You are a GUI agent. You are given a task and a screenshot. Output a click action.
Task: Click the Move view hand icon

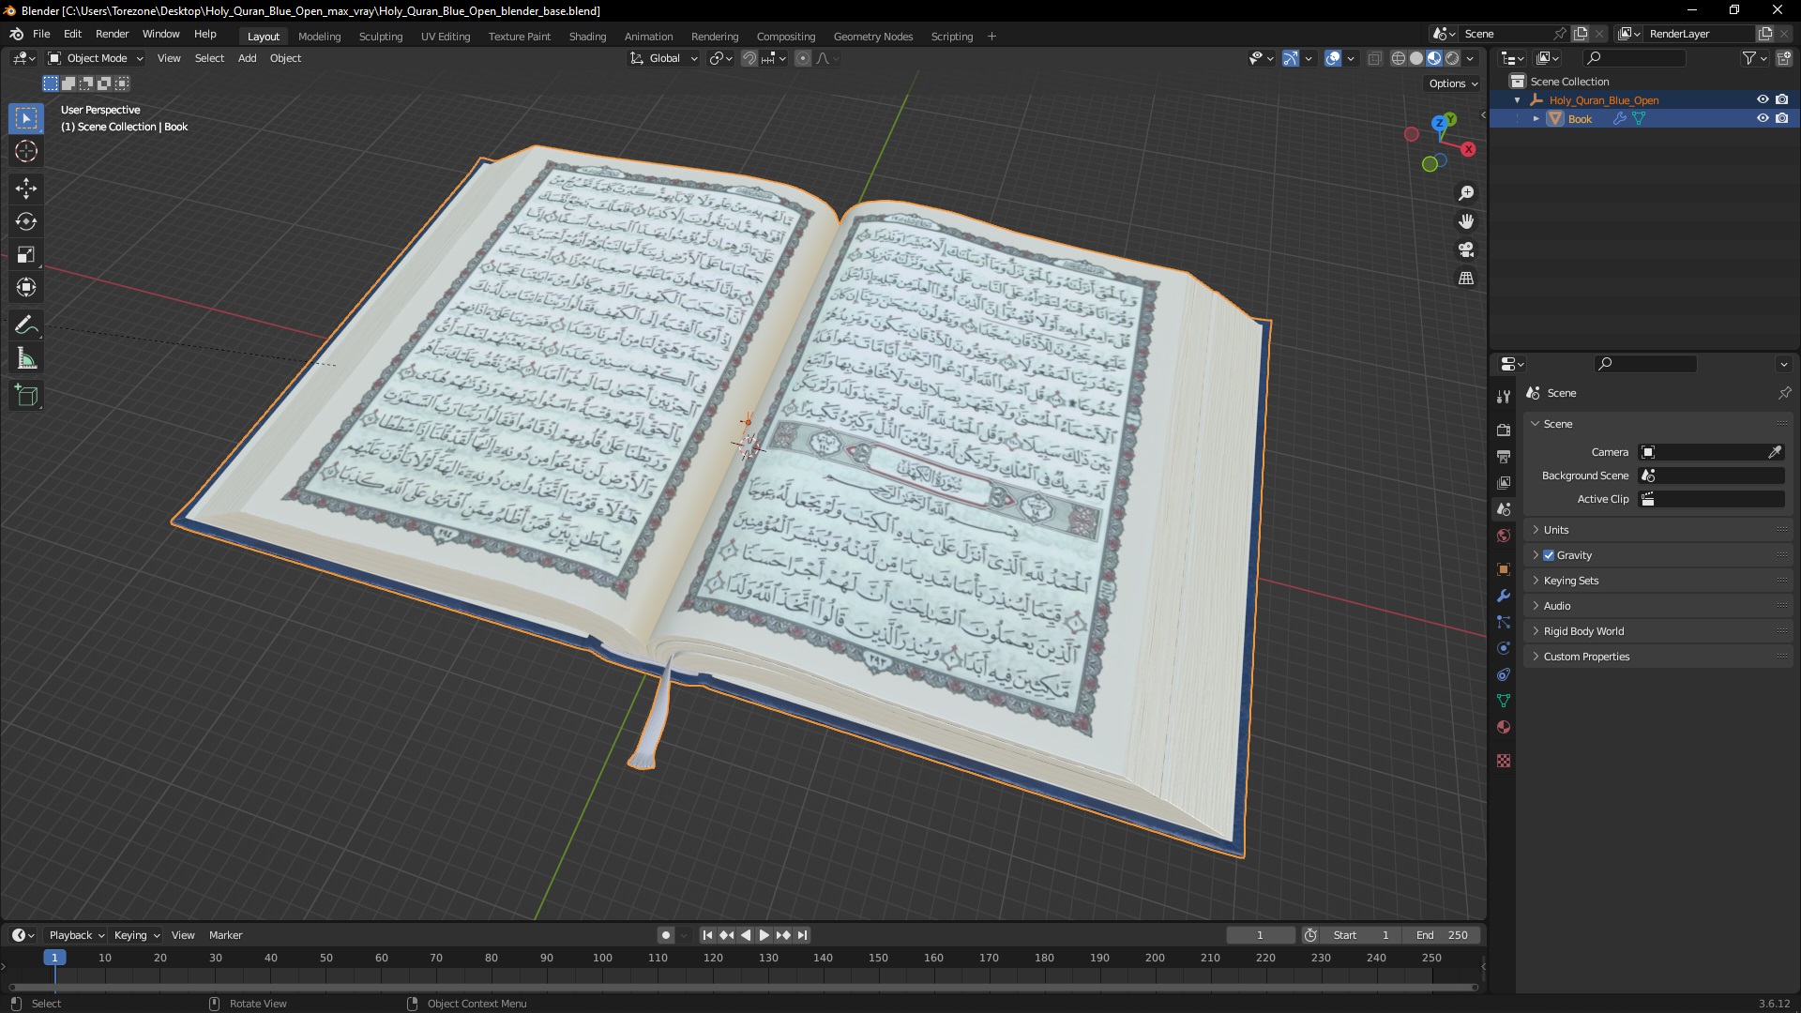coord(1466,221)
